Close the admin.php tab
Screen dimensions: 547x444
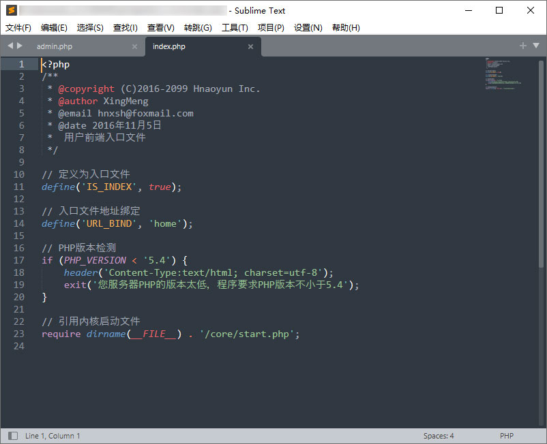click(134, 47)
